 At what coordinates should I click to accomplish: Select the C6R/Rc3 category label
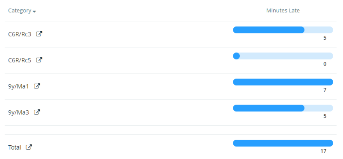[19, 34]
